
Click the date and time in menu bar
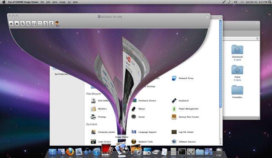pyautogui.click(x=256, y=2)
